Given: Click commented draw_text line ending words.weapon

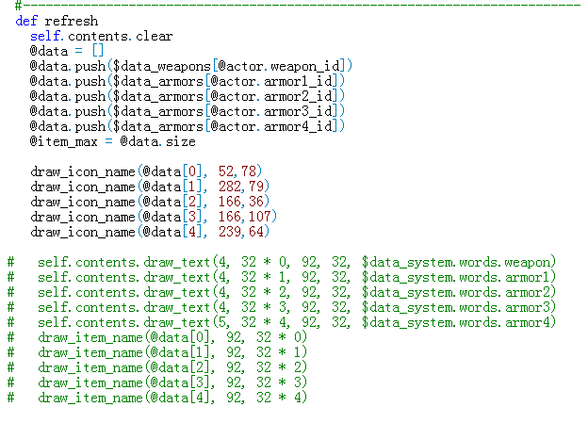Looking at the screenshot, I should (282, 262).
